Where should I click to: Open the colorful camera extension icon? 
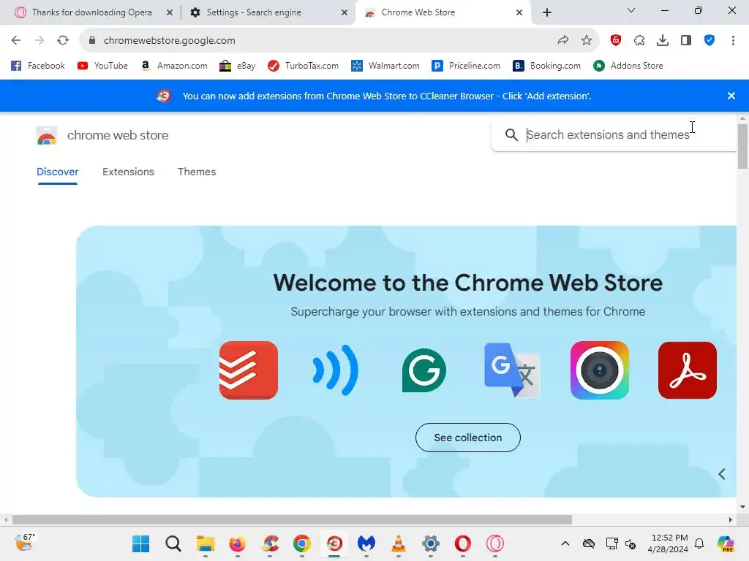click(600, 370)
